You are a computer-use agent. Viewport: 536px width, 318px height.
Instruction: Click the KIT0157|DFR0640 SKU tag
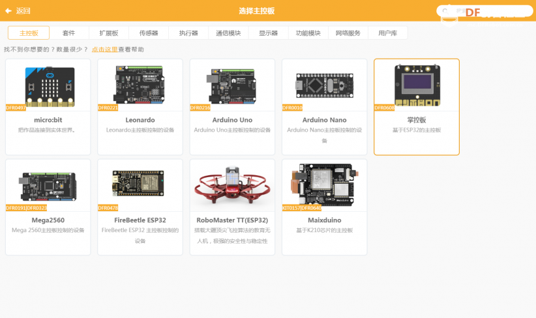click(302, 208)
